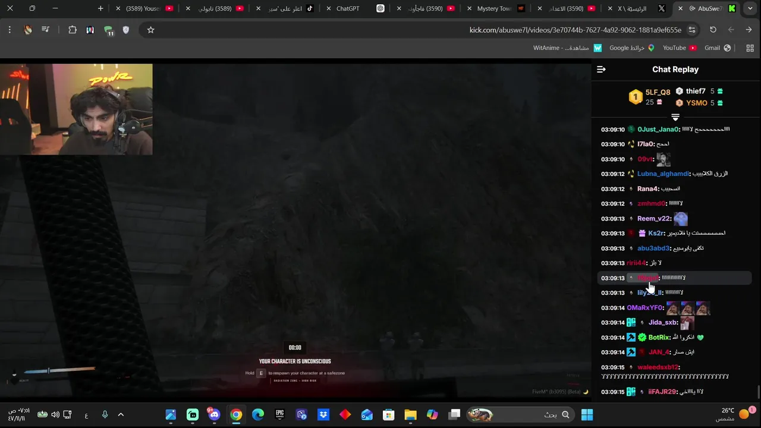Open the Chrome profile avatar
This screenshot has width=761, height=428.
tap(28, 30)
